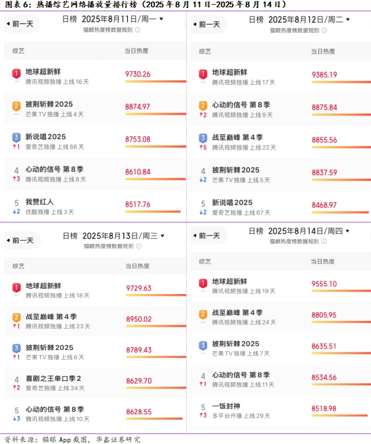Click rank 3 badge beside 新说唱2025 on Aug 11
This screenshot has height=444, width=371.
coord(17,138)
